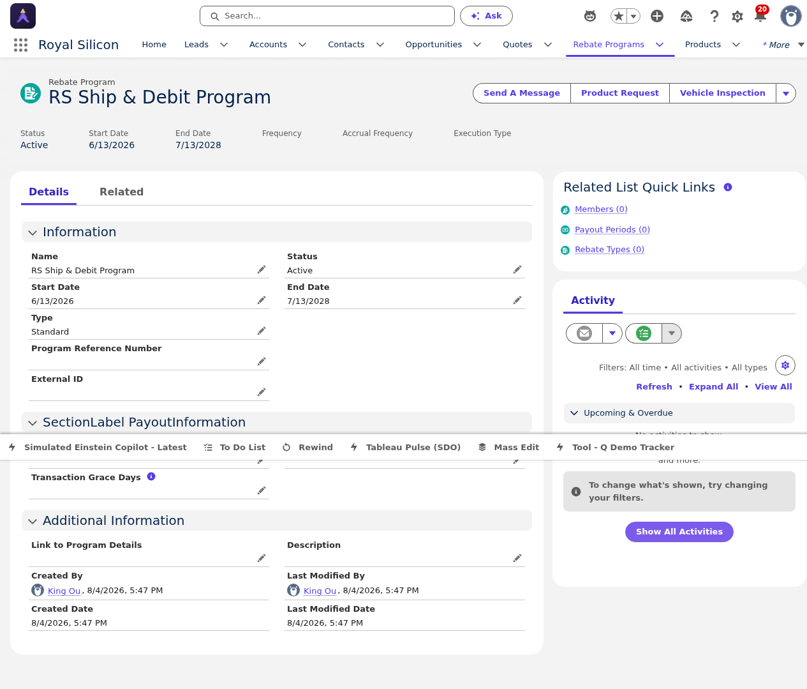Open the favorites list dropdown arrow
This screenshot has height=689, width=807.
(x=633, y=16)
